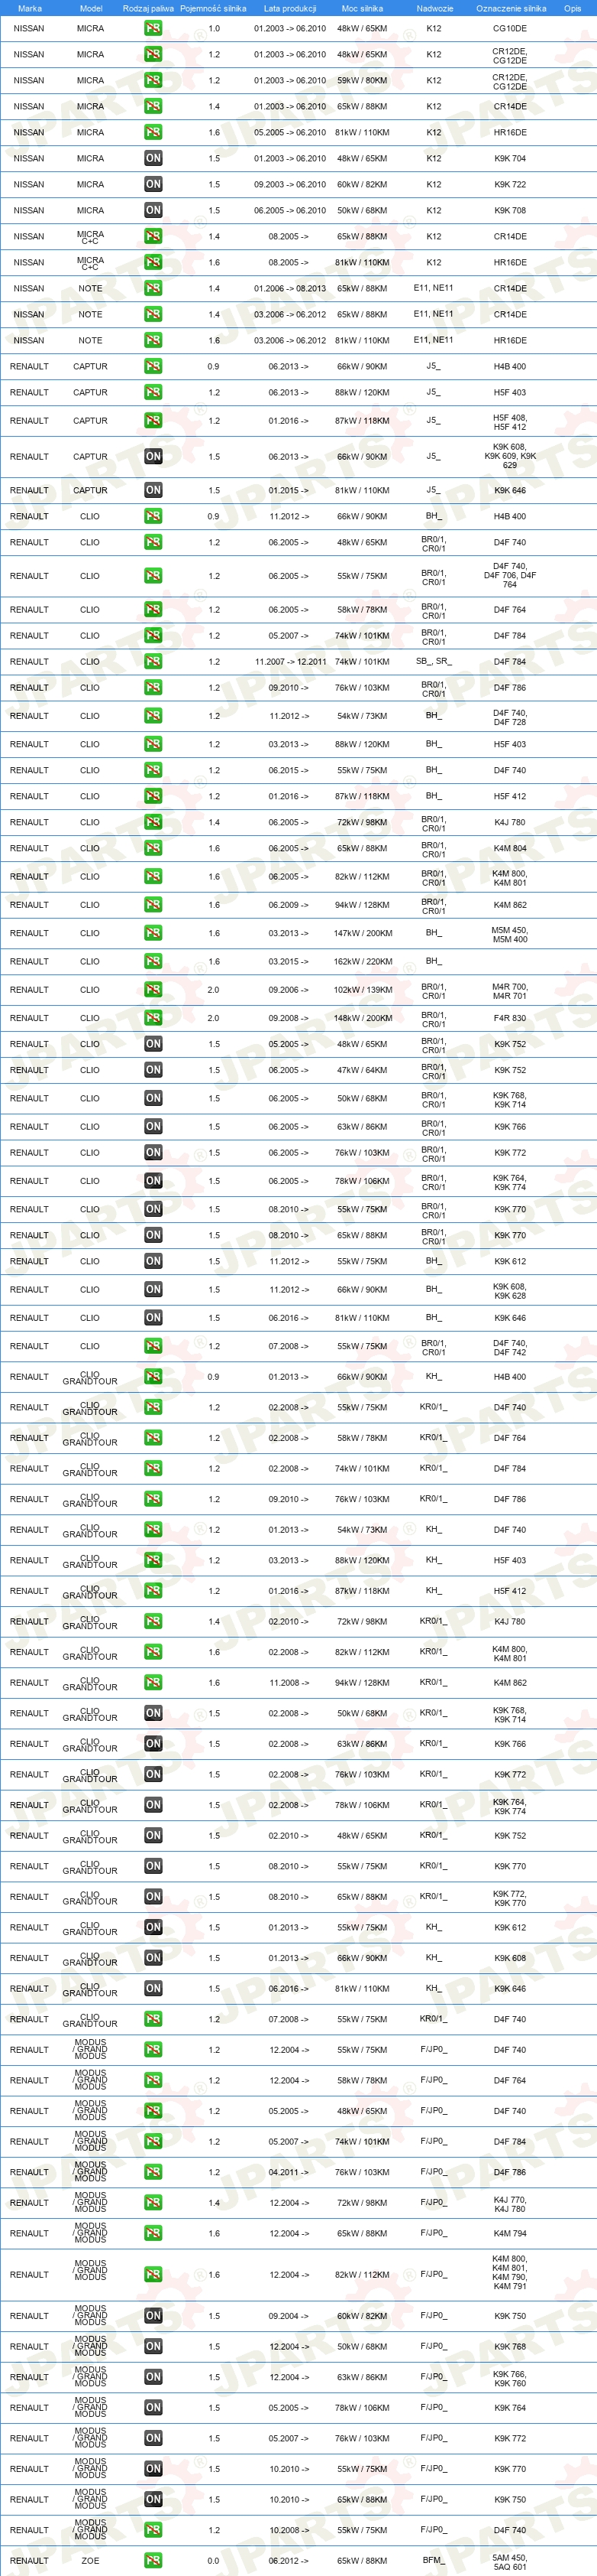The height and width of the screenshot is (2576, 597).
Task: Click the PB icon in the CAPTUR H5F 408, H5F 412 row
Action: click(153, 421)
